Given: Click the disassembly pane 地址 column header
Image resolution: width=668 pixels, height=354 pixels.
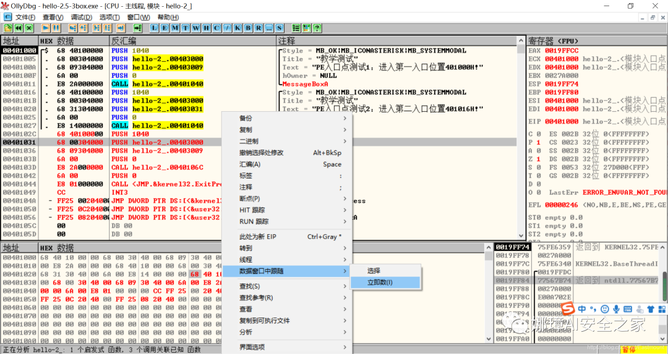Looking at the screenshot, I should point(20,41).
